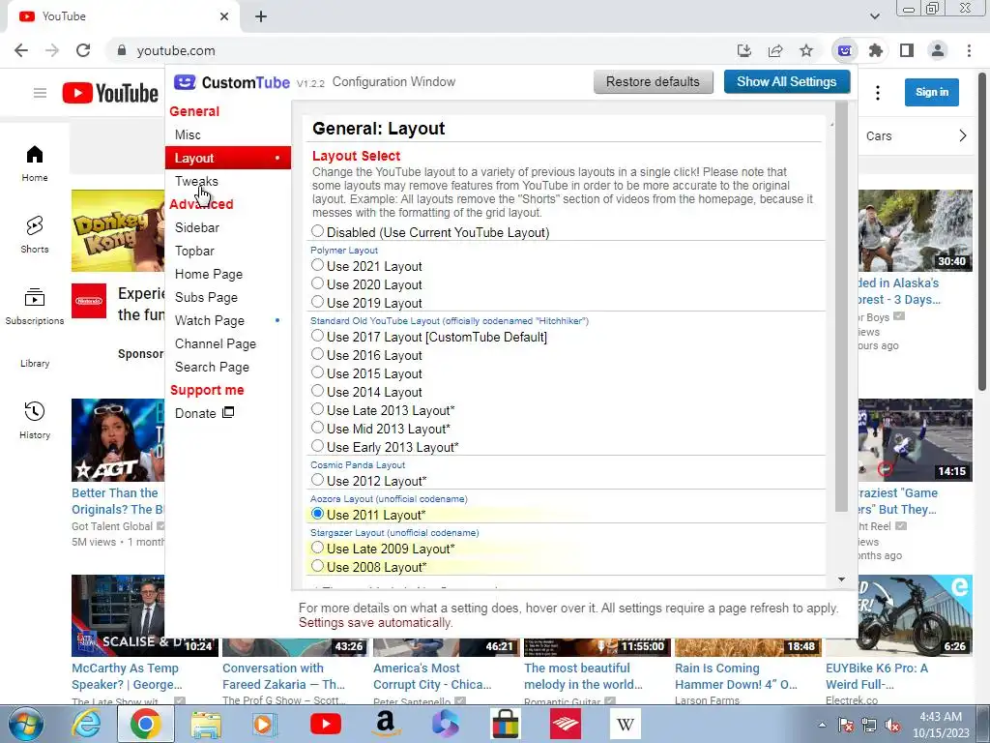Click the install app icon in address bar
Viewport: 990px width, 743px height.
pos(744,50)
